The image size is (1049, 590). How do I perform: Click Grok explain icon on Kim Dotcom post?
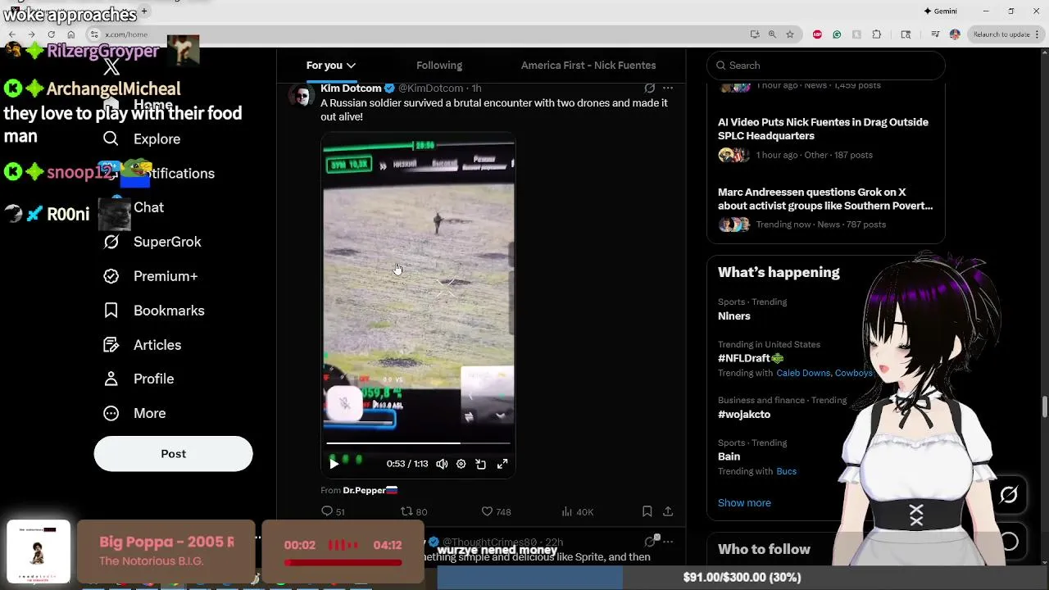650,88
